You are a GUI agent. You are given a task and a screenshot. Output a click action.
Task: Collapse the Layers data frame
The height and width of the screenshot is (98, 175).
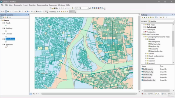click(x=1, y=20)
